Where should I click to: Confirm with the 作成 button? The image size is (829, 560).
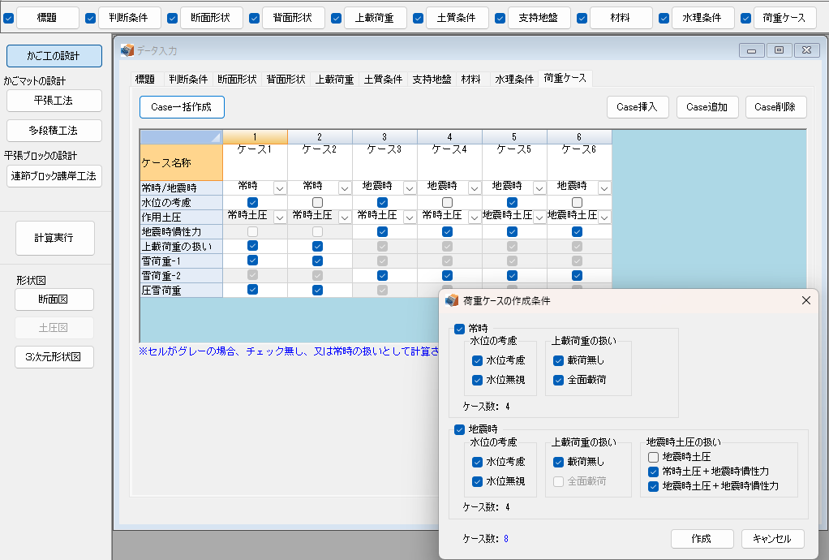702,539
